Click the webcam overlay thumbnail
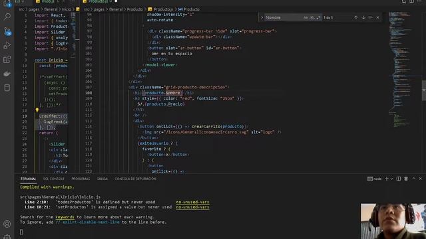The width and height of the screenshot is (426, 239). [393, 221]
